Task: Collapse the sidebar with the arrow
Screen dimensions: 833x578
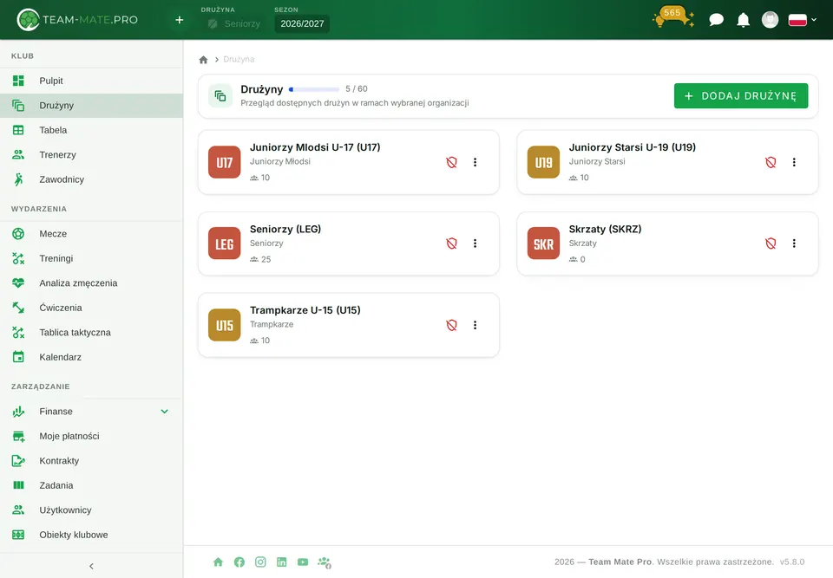Action: coord(91,567)
